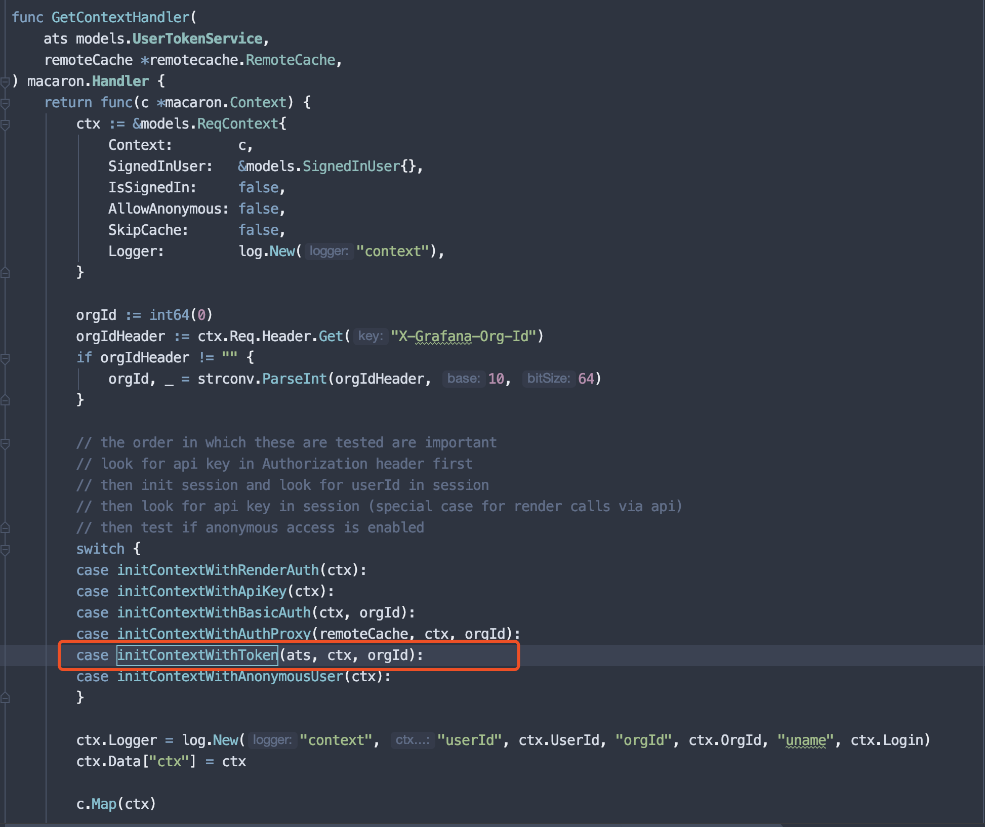This screenshot has width=985, height=827.
Task: Click 'false' value of IsSignedIn field
Action: pos(258,187)
